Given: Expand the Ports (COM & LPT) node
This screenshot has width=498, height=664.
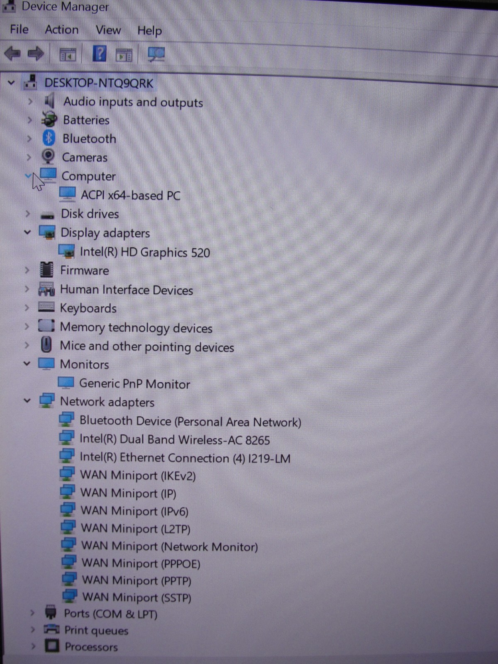Looking at the screenshot, I should click(x=32, y=613).
